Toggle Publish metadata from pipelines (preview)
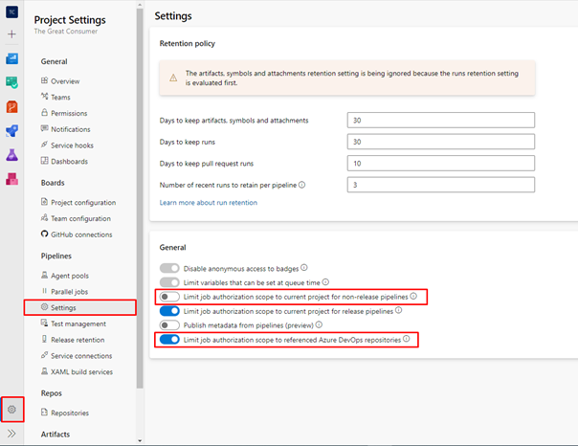Viewport: 578px width, 446px height. [169, 325]
